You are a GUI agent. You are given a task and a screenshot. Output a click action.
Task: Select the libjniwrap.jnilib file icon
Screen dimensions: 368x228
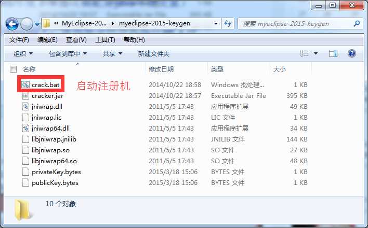pyautogui.click(x=25, y=139)
